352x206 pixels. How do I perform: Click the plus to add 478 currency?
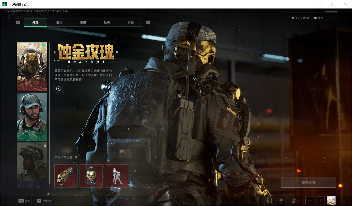[x=327, y=18]
